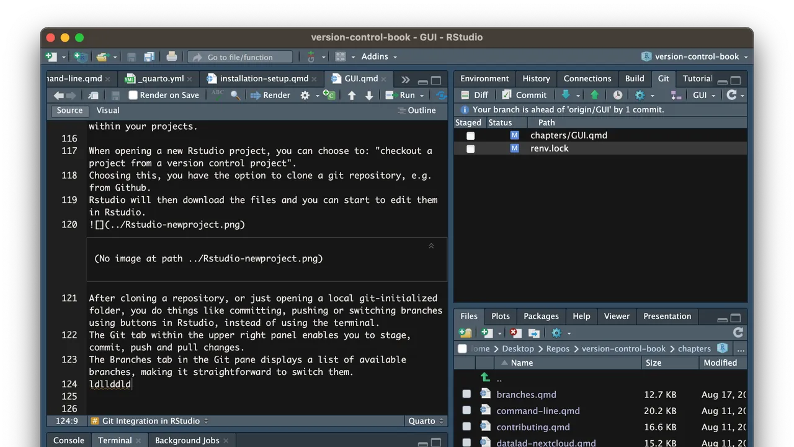Show more editor tabs with double chevron
Image resolution: width=794 pixels, height=447 pixels.
[405, 79]
